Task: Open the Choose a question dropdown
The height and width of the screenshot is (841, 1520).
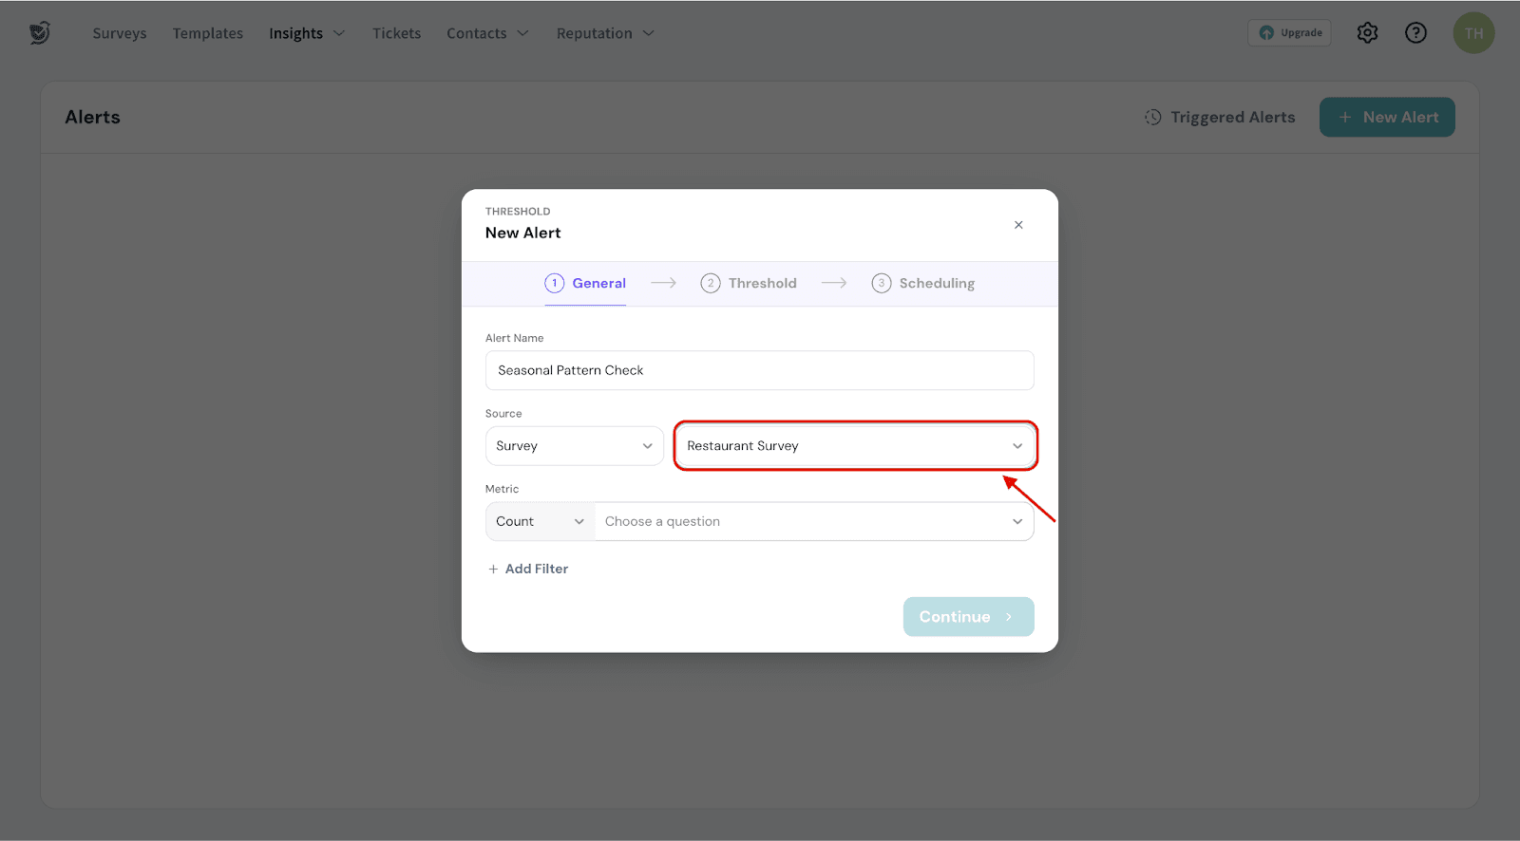Action: [813, 522]
